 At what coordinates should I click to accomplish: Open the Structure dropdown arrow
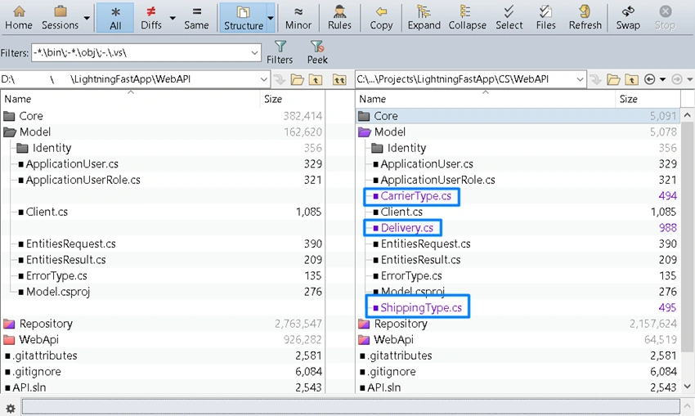[x=271, y=18]
